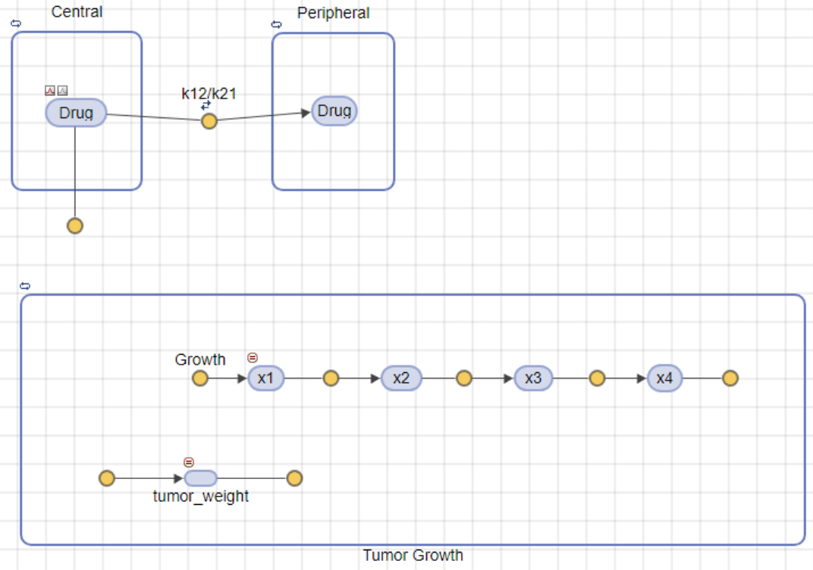Click the Tumor Growth compartment collapse icon
This screenshot has height=570, width=813.
pos(25,286)
